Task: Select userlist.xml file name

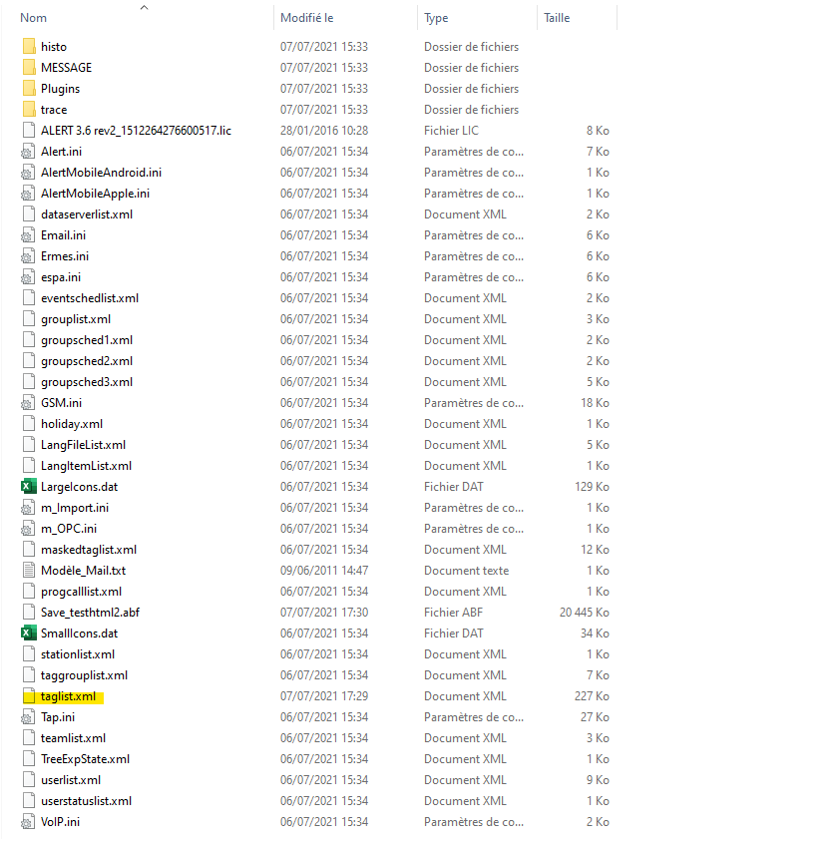Action: tap(70, 780)
